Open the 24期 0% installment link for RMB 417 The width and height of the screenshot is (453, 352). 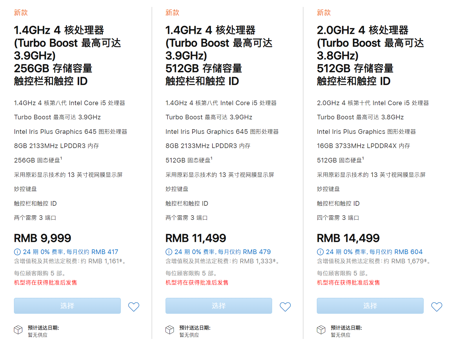pyautogui.click(x=70, y=252)
